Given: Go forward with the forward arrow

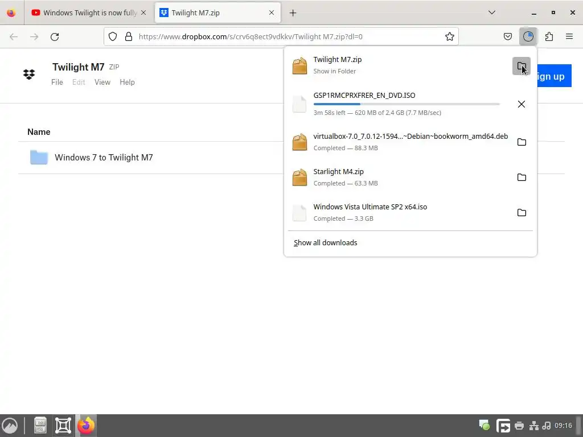Looking at the screenshot, I should [34, 36].
